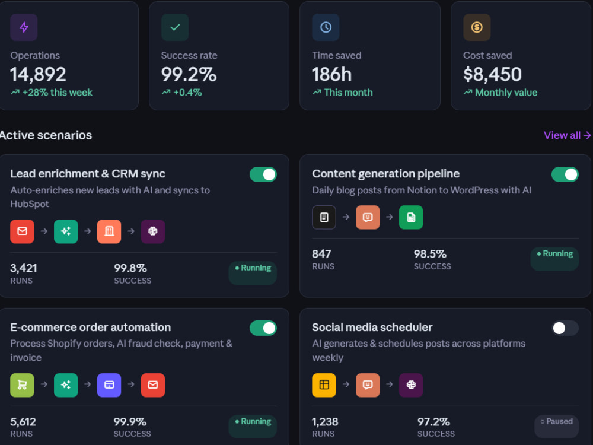Click the 5,612 runs count
Image resolution: width=593 pixels, height=445 pixels.
(23, 422)
